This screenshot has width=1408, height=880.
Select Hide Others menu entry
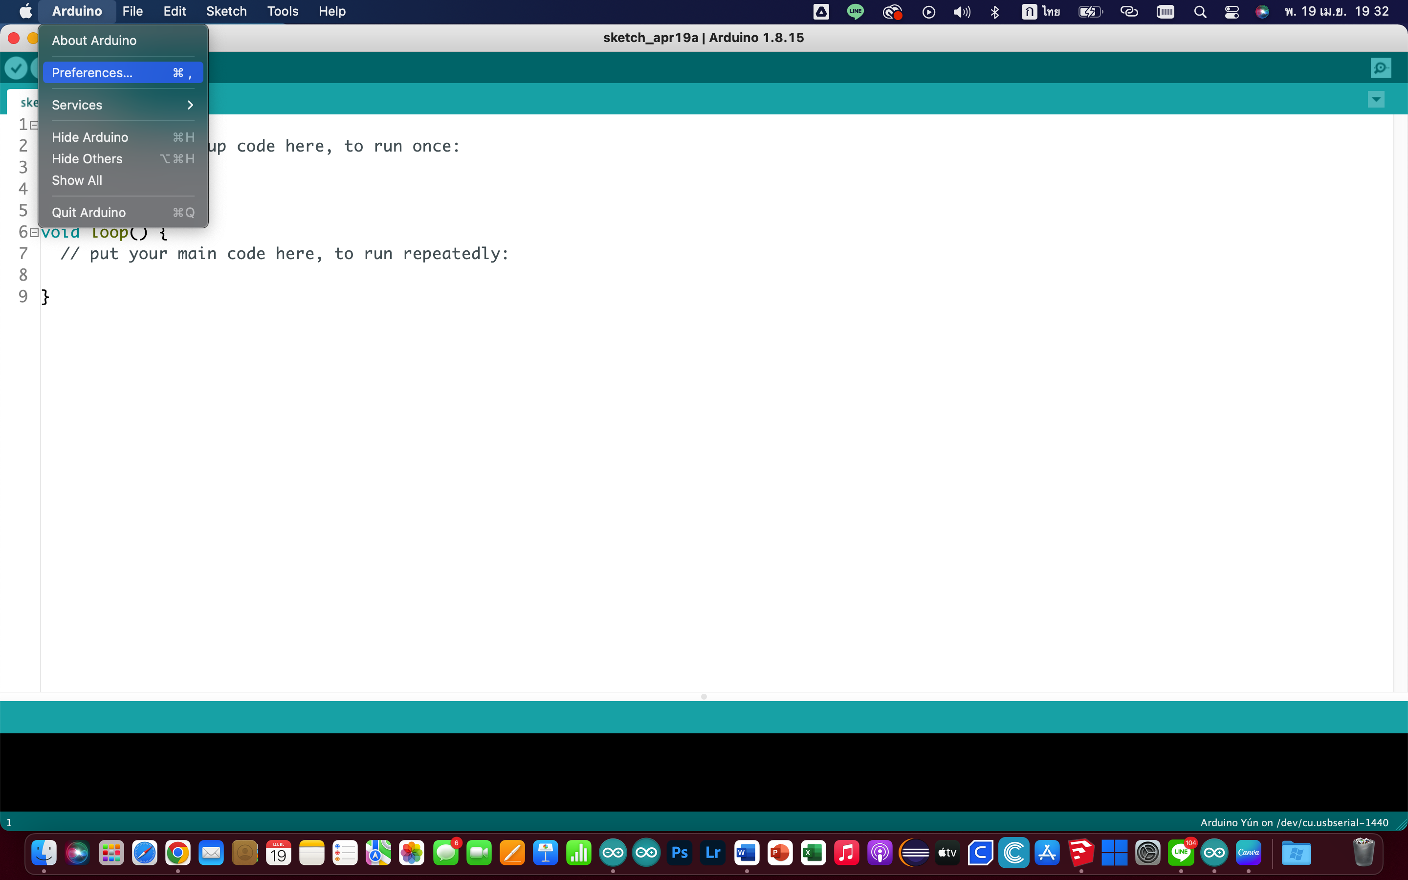pos(123,159)
